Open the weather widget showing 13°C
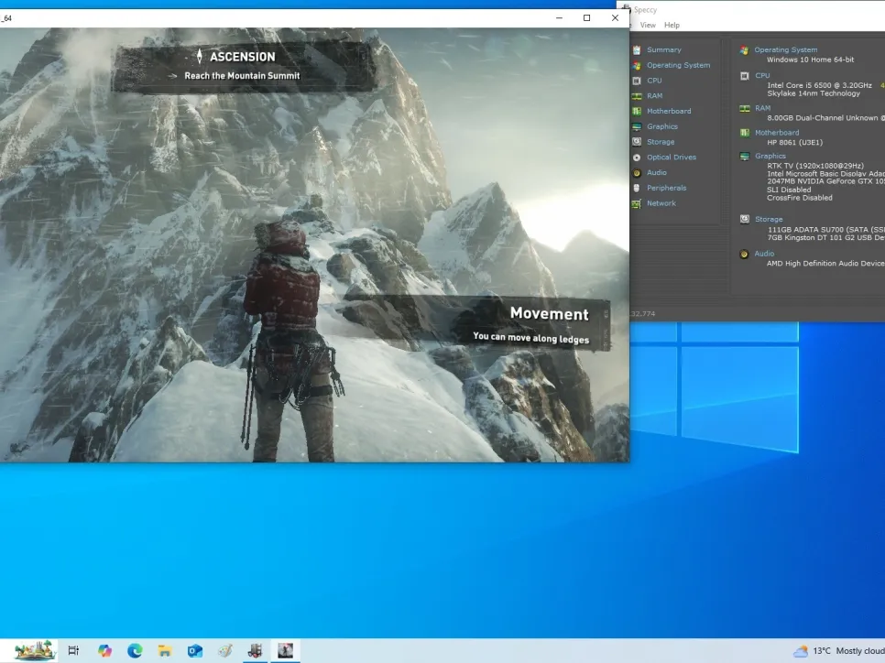 (838, 651)
